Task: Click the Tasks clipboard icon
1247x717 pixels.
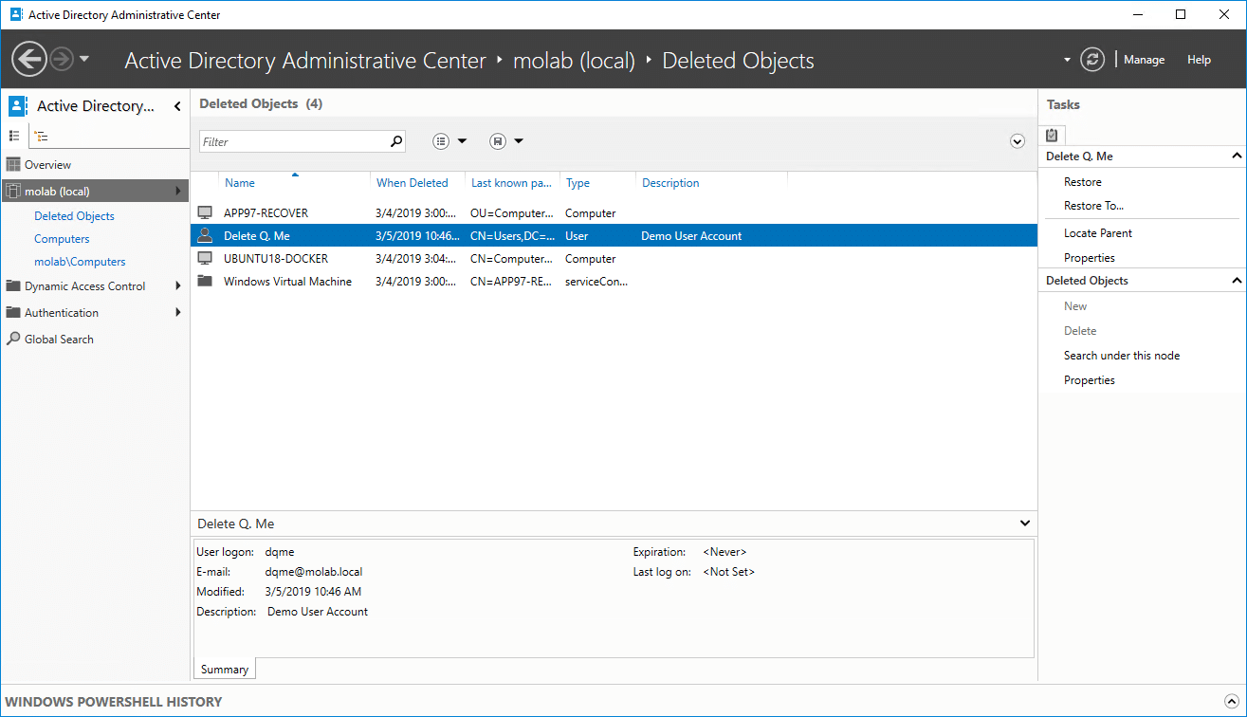Action: tap(1051, 135)
